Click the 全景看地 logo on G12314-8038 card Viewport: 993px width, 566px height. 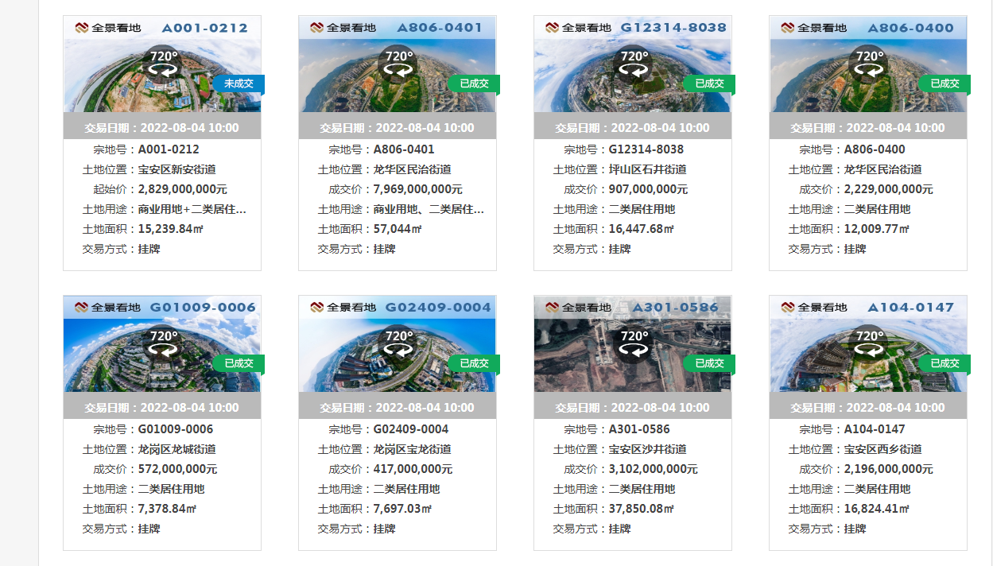[x=578, y=28]
